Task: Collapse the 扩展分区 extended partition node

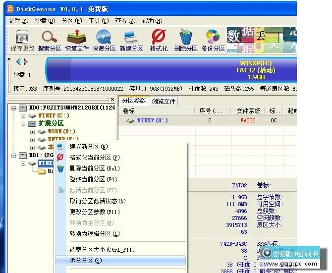Action: tap(23, 124)
